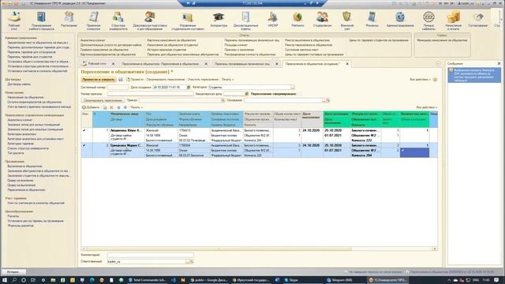Click Сформировать переселение in command bar

166,79
